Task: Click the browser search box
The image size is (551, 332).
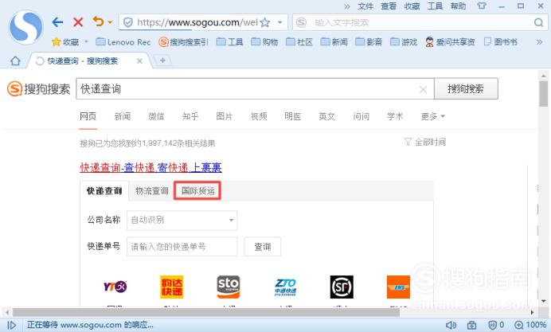Action: 419,22
